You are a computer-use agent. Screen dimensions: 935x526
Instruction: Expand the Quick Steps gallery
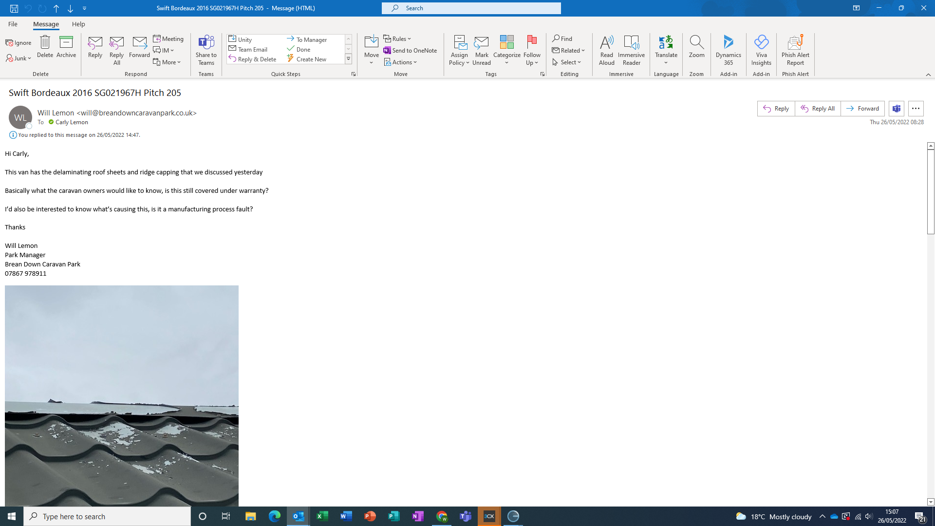tap(349, 59)
